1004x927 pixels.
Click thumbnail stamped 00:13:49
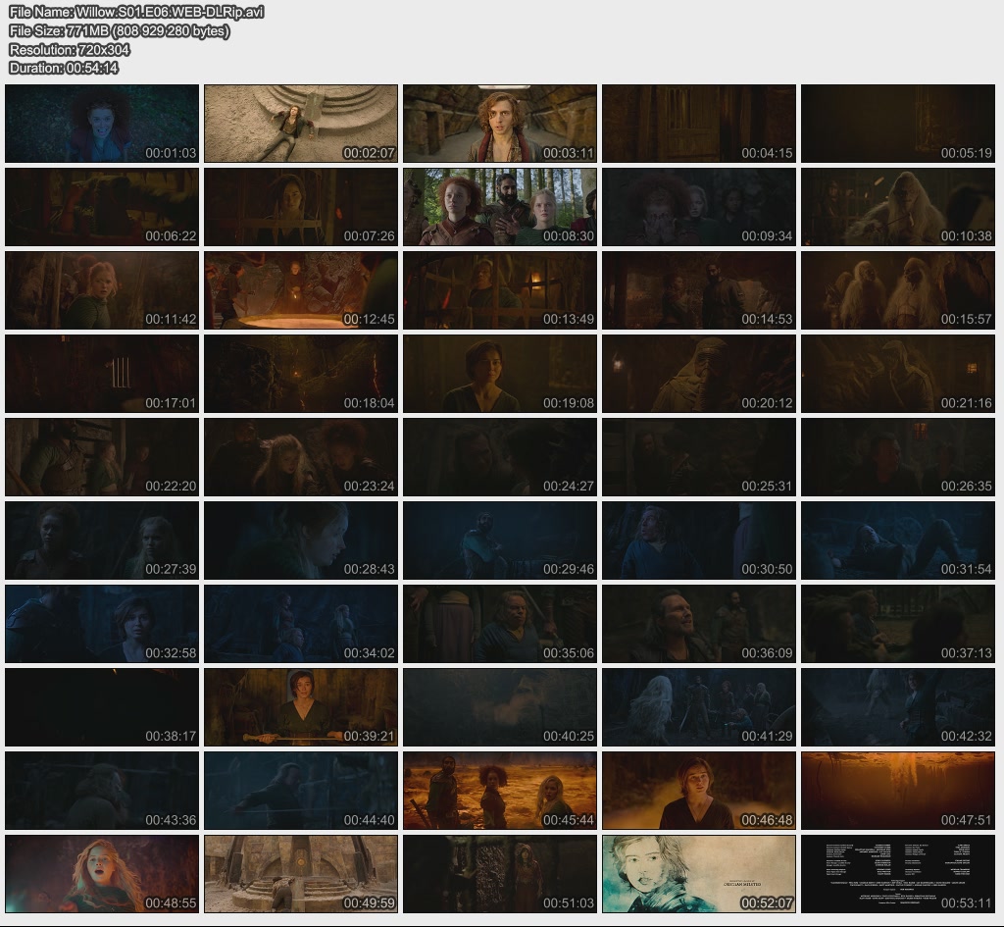tap(500, 290)
